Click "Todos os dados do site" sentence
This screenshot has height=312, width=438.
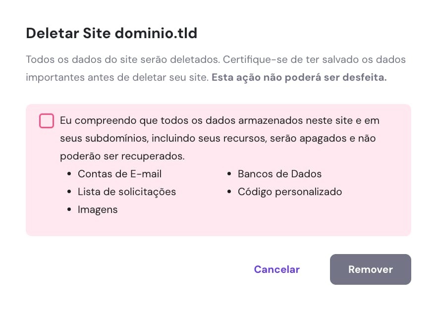[x=121, y=60]
